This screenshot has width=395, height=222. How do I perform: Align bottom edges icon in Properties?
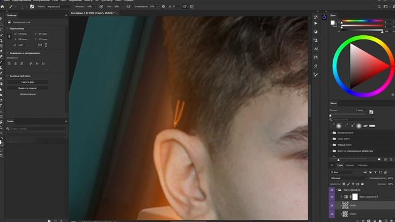pos(43,64)
